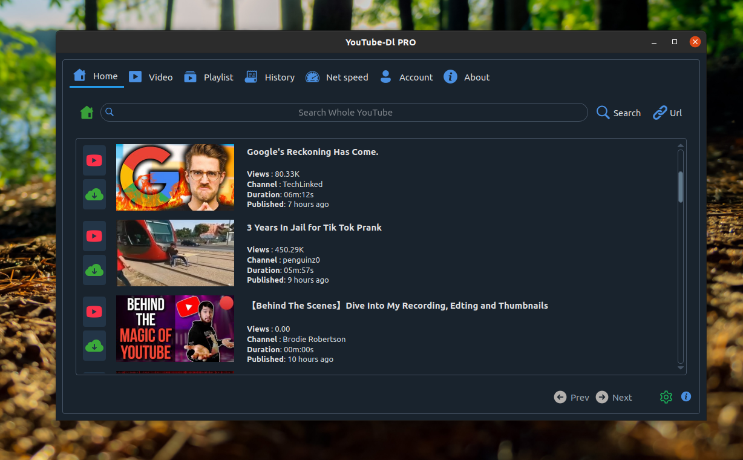Open the Net speed tab
This screenshot has height=460, width=743.
[337, 77]
